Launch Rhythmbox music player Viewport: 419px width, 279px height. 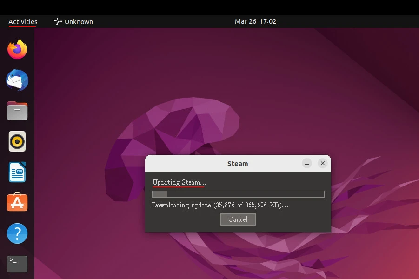pos(17,141)
